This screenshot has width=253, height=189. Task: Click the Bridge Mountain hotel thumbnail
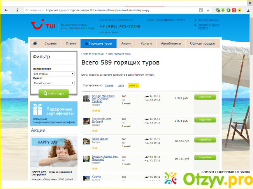tap(86, 98)
